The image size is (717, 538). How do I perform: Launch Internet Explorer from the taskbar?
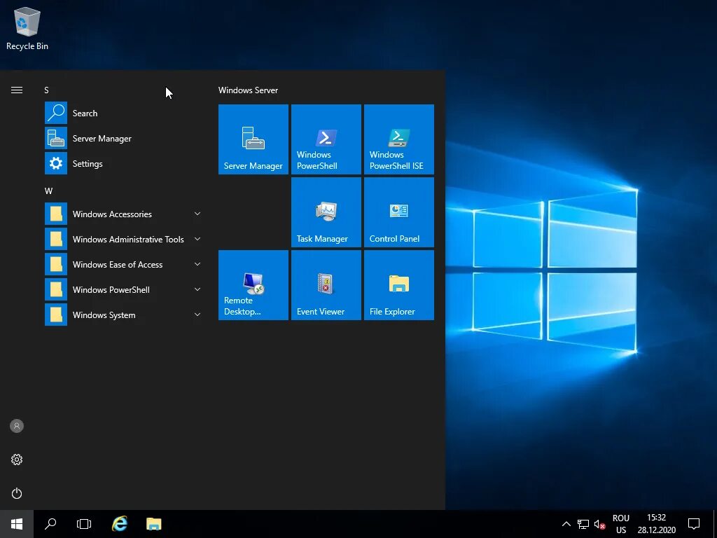pos(119,524)
